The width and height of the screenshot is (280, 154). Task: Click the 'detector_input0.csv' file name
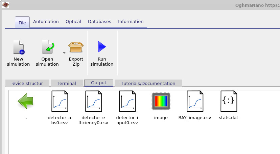coord(127,120)
